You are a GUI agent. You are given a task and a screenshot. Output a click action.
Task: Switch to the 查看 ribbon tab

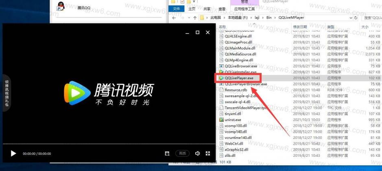coord(222,9)
